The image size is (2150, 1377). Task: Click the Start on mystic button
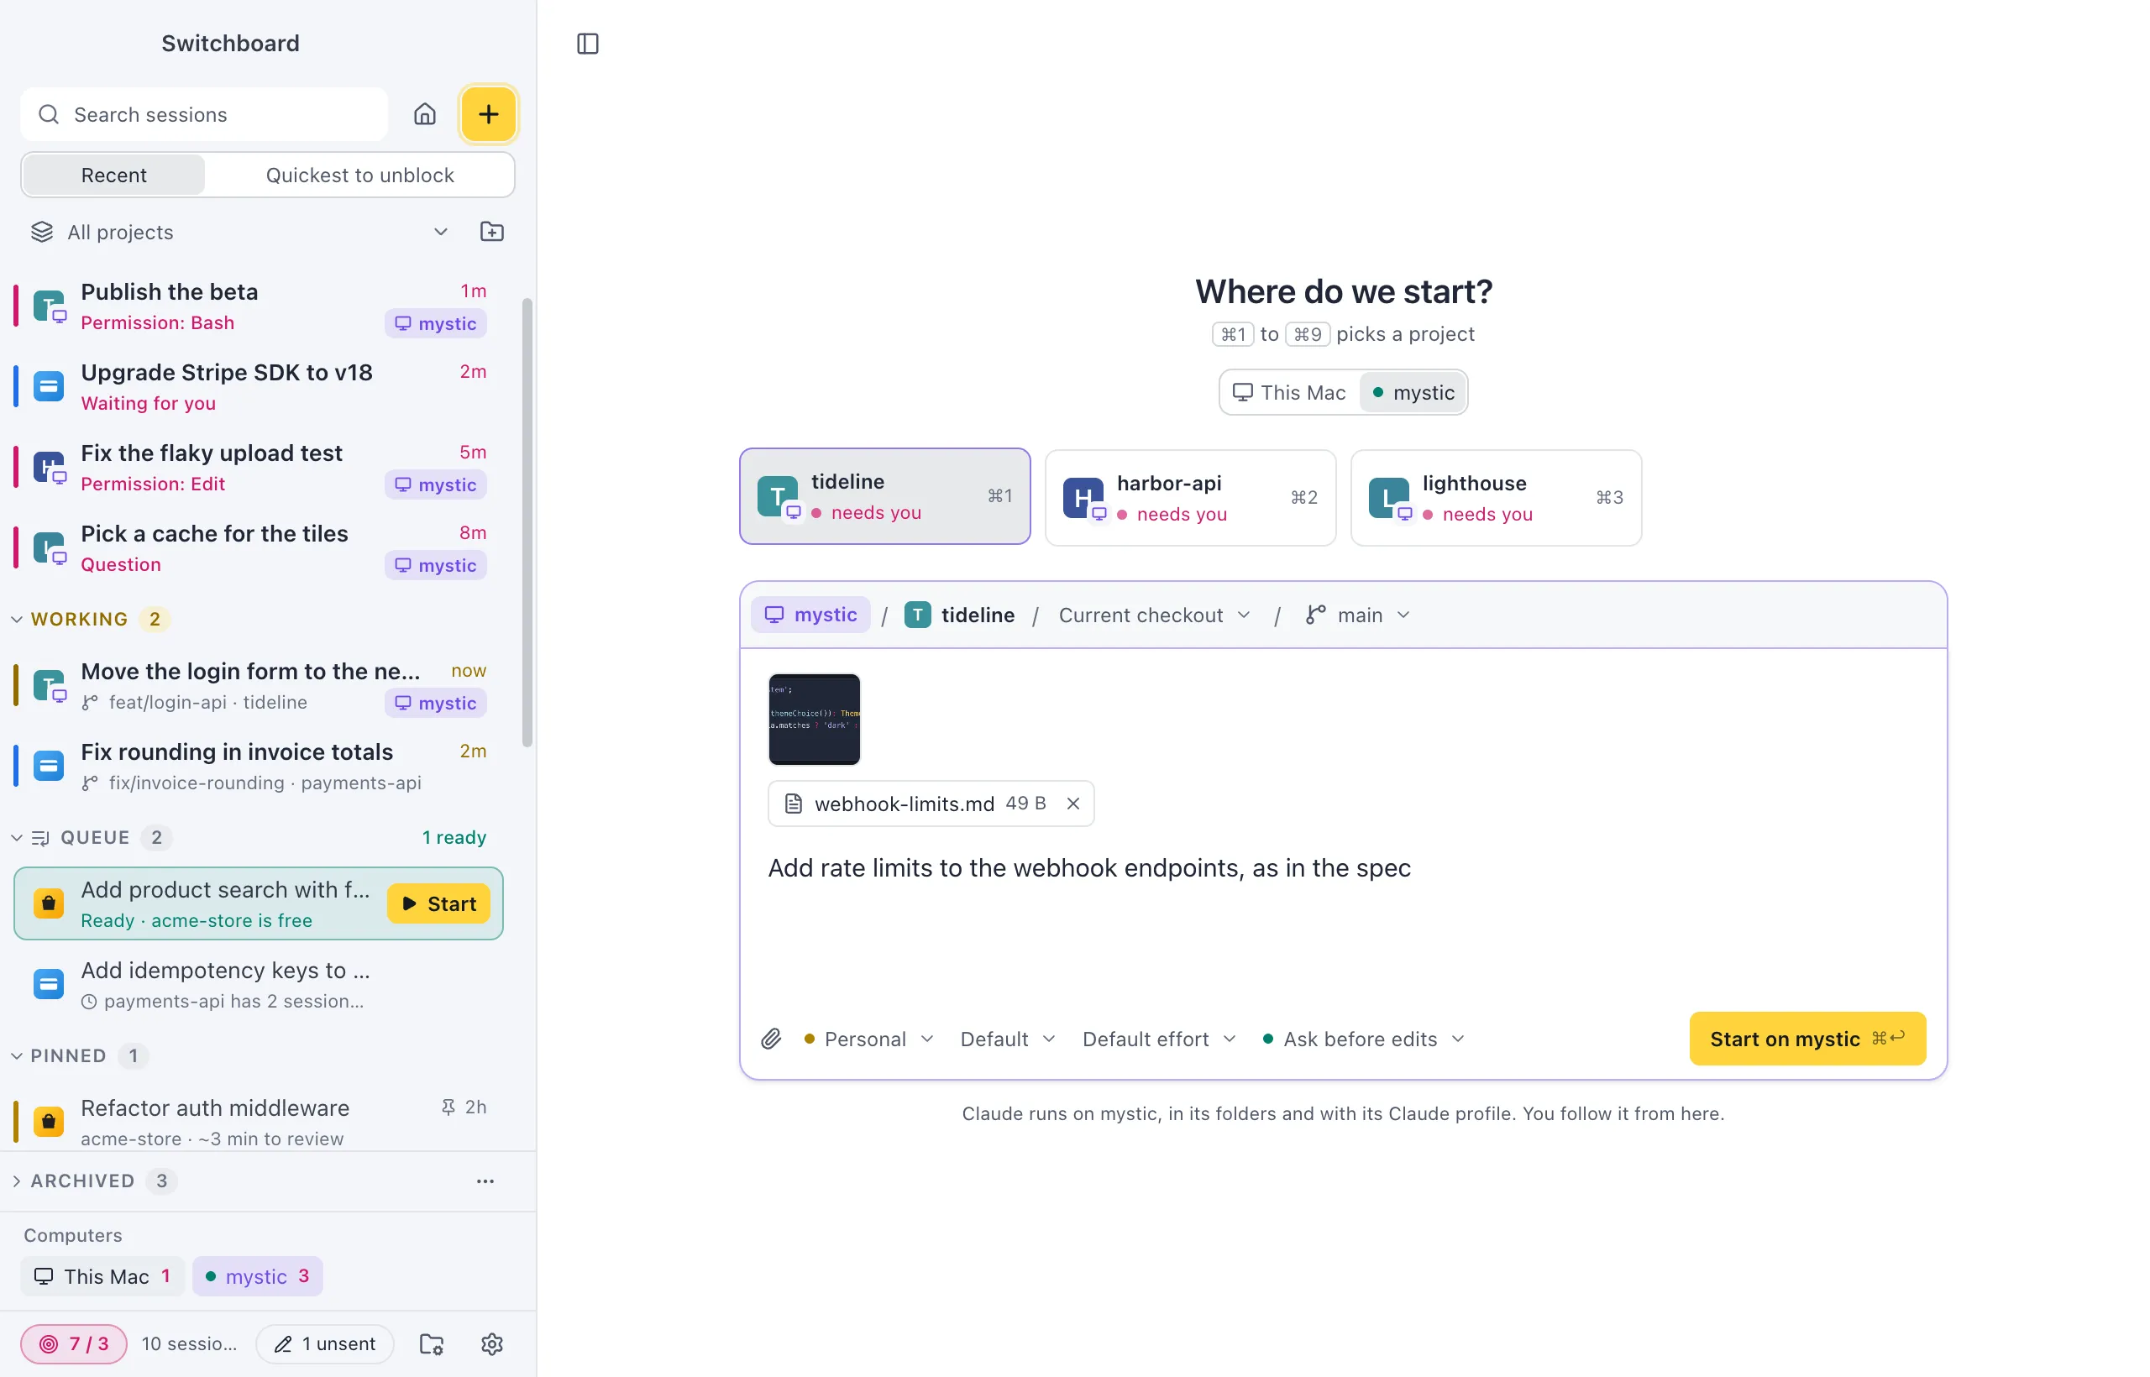tap(1807, 1039)
